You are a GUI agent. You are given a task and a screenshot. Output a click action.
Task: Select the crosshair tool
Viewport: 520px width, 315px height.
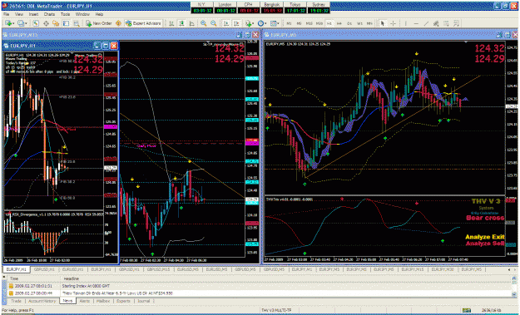393,23
